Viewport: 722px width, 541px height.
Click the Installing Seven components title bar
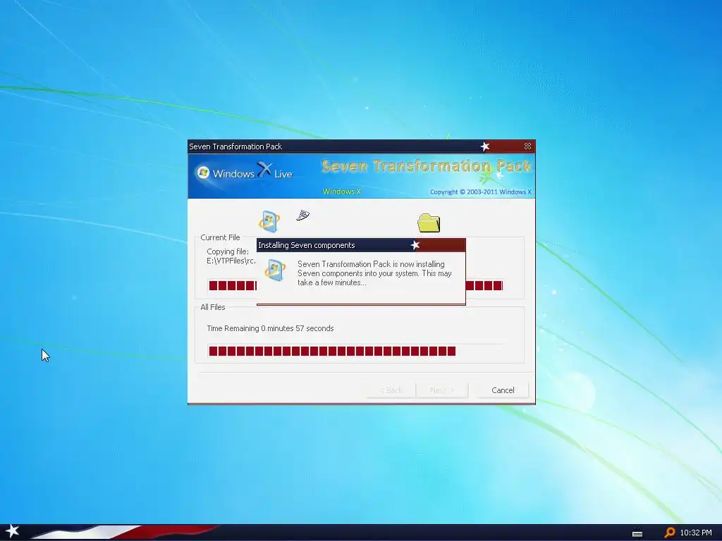(361, 245)
